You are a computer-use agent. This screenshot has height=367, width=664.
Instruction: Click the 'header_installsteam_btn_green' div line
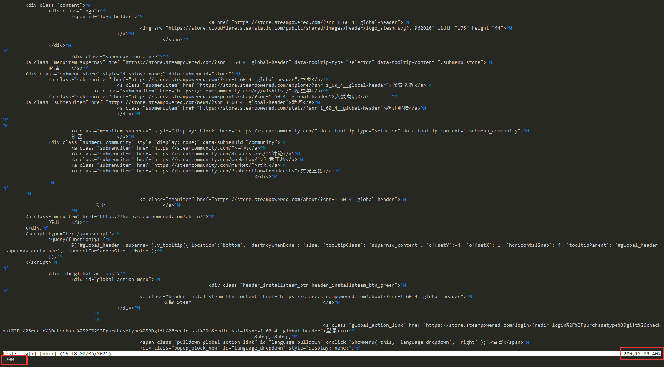(307, 285)
